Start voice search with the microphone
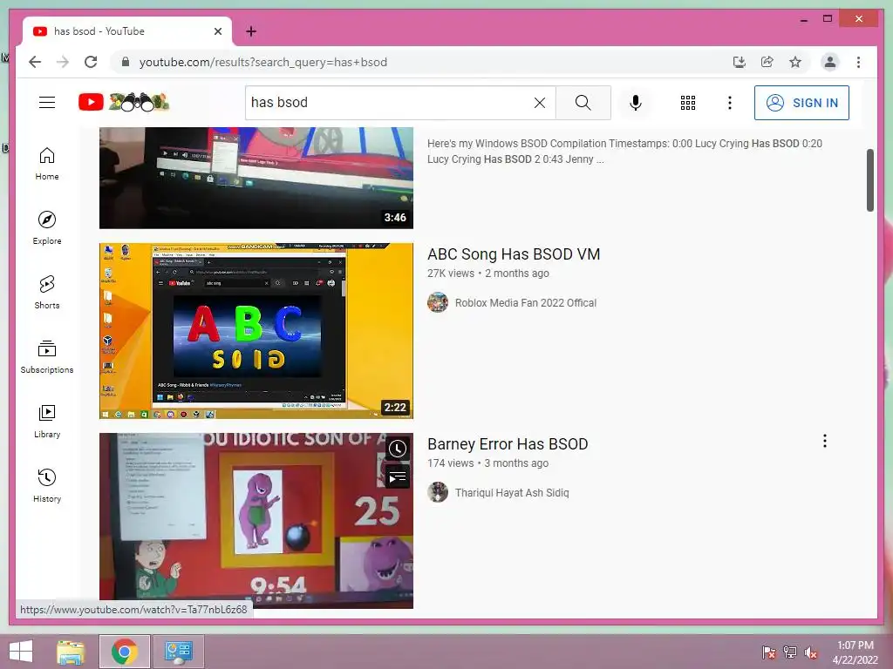This screenshot has width=893, height=669. [636, 103]
